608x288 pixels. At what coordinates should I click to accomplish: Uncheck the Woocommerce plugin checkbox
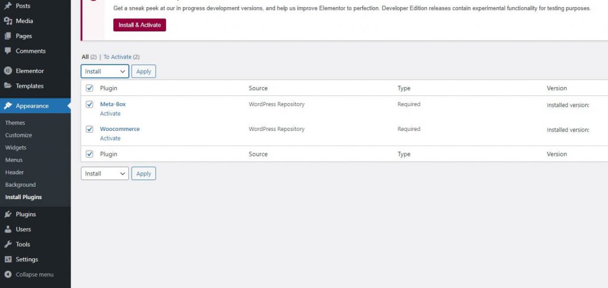tap(90, 129)
